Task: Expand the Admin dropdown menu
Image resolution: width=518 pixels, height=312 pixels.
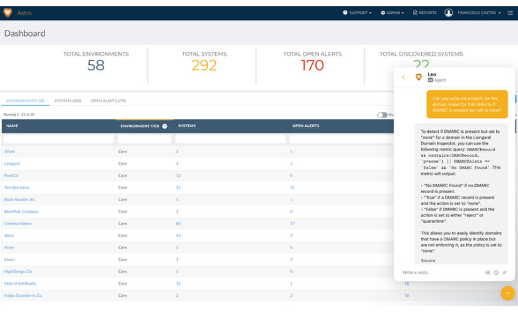Action: point(394,13)
